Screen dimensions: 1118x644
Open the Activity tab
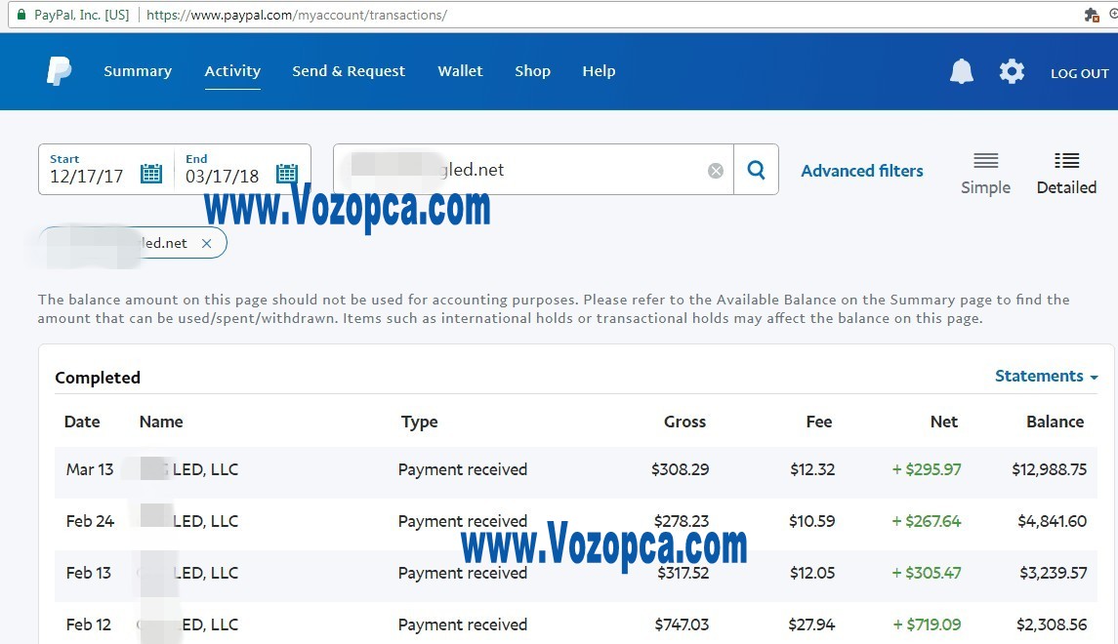(232, 71)
